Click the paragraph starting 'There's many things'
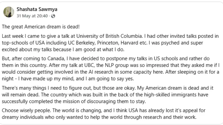Screen dimensions: 223x125 pos(108,95)
